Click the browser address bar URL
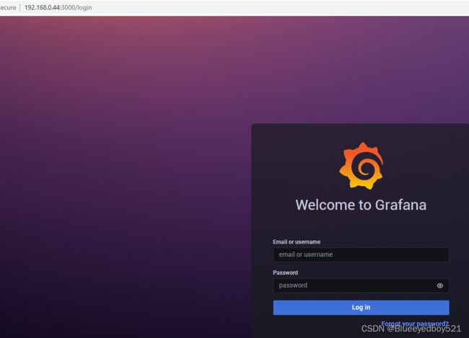 pos(58,7)
